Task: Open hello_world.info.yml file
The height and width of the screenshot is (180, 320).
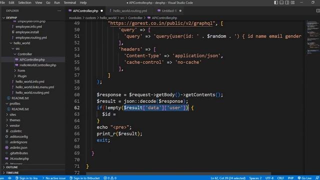Action: point(30,81)
